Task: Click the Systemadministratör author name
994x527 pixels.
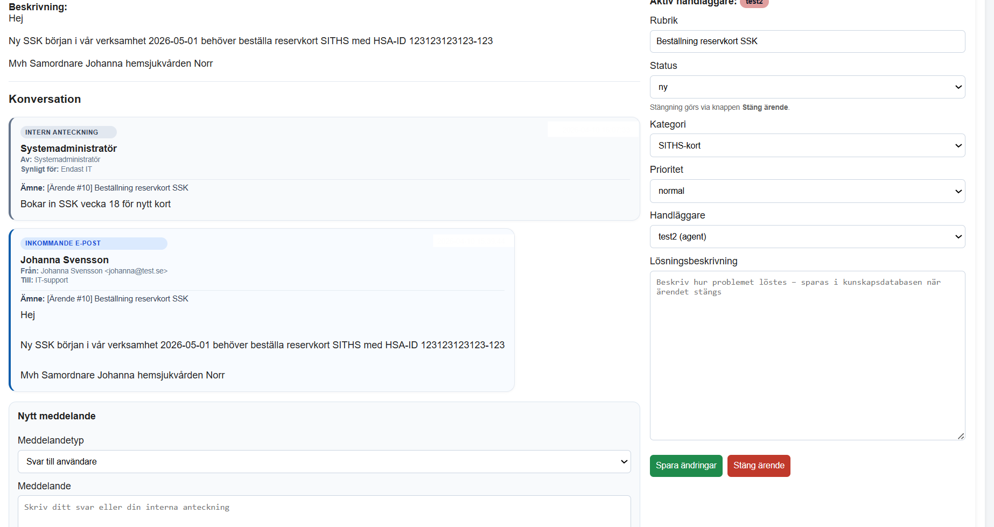Action: coord(68,149)
